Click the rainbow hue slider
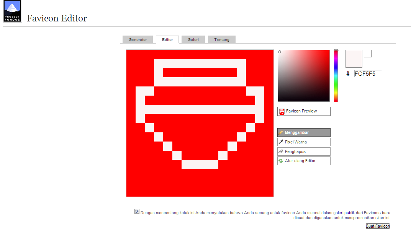 point(336,76)
